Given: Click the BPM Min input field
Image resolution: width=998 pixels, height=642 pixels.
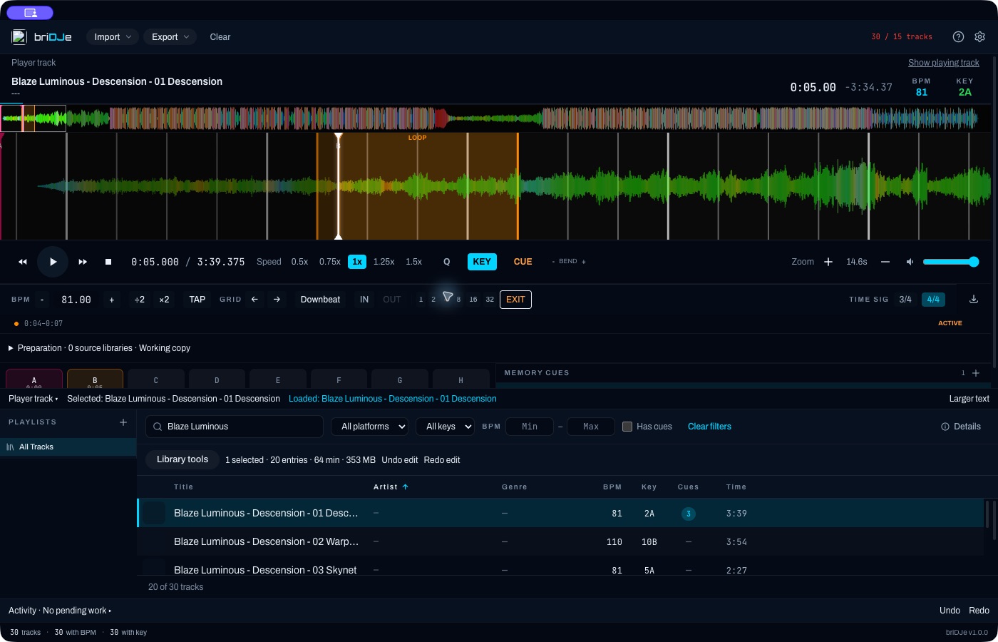Looking at the screenshot, I should tap(530, 427).
